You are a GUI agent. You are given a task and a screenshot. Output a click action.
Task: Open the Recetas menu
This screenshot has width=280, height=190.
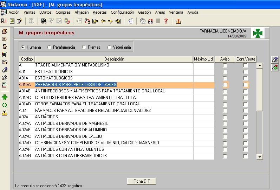100,12
